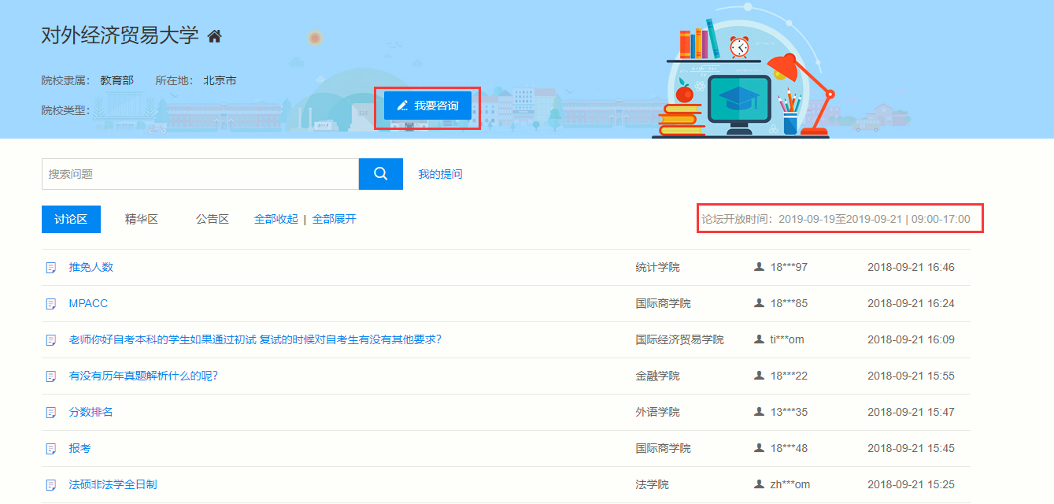This screenshot has height=504, width=1054.
Task: Open the 推免人数 post
Action: 91,267
